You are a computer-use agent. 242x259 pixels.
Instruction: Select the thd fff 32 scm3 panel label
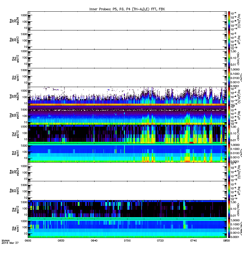click(14, 115)
